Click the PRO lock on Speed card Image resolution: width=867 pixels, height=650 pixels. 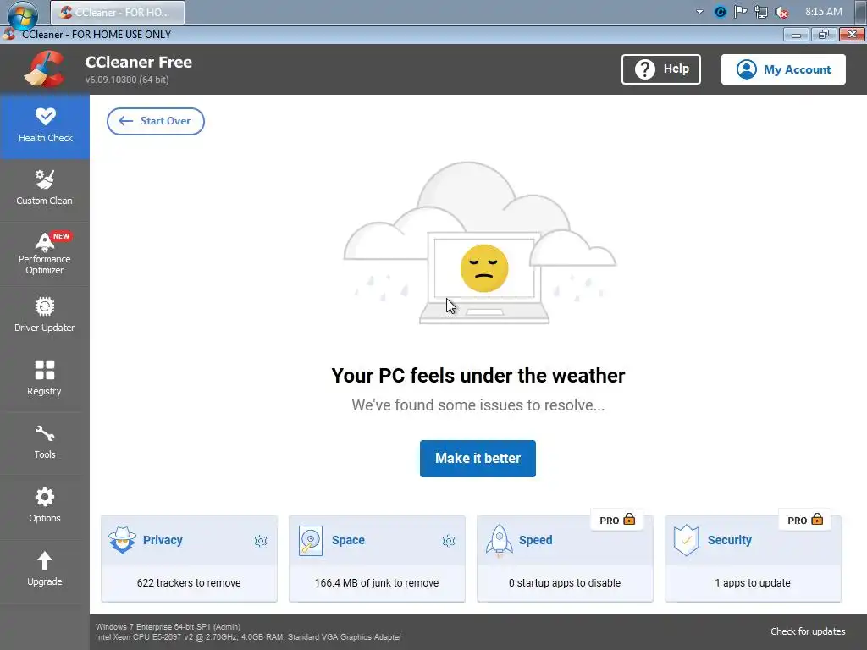[617, 521]
